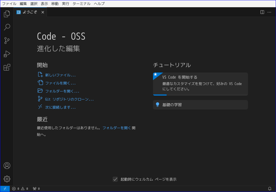Click the 新しいファイル... link

60,75
